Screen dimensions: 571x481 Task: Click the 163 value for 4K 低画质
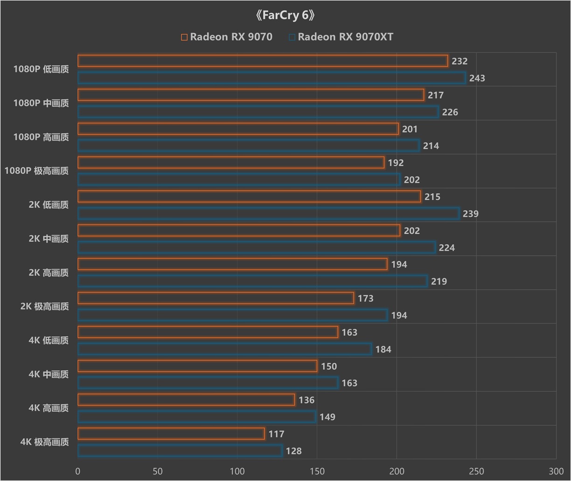coord(349,332)
